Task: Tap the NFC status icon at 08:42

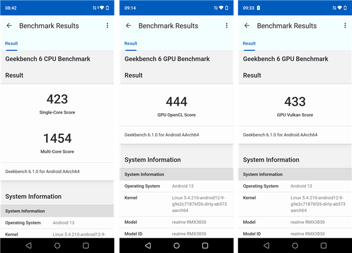Action: pos(95,8)
